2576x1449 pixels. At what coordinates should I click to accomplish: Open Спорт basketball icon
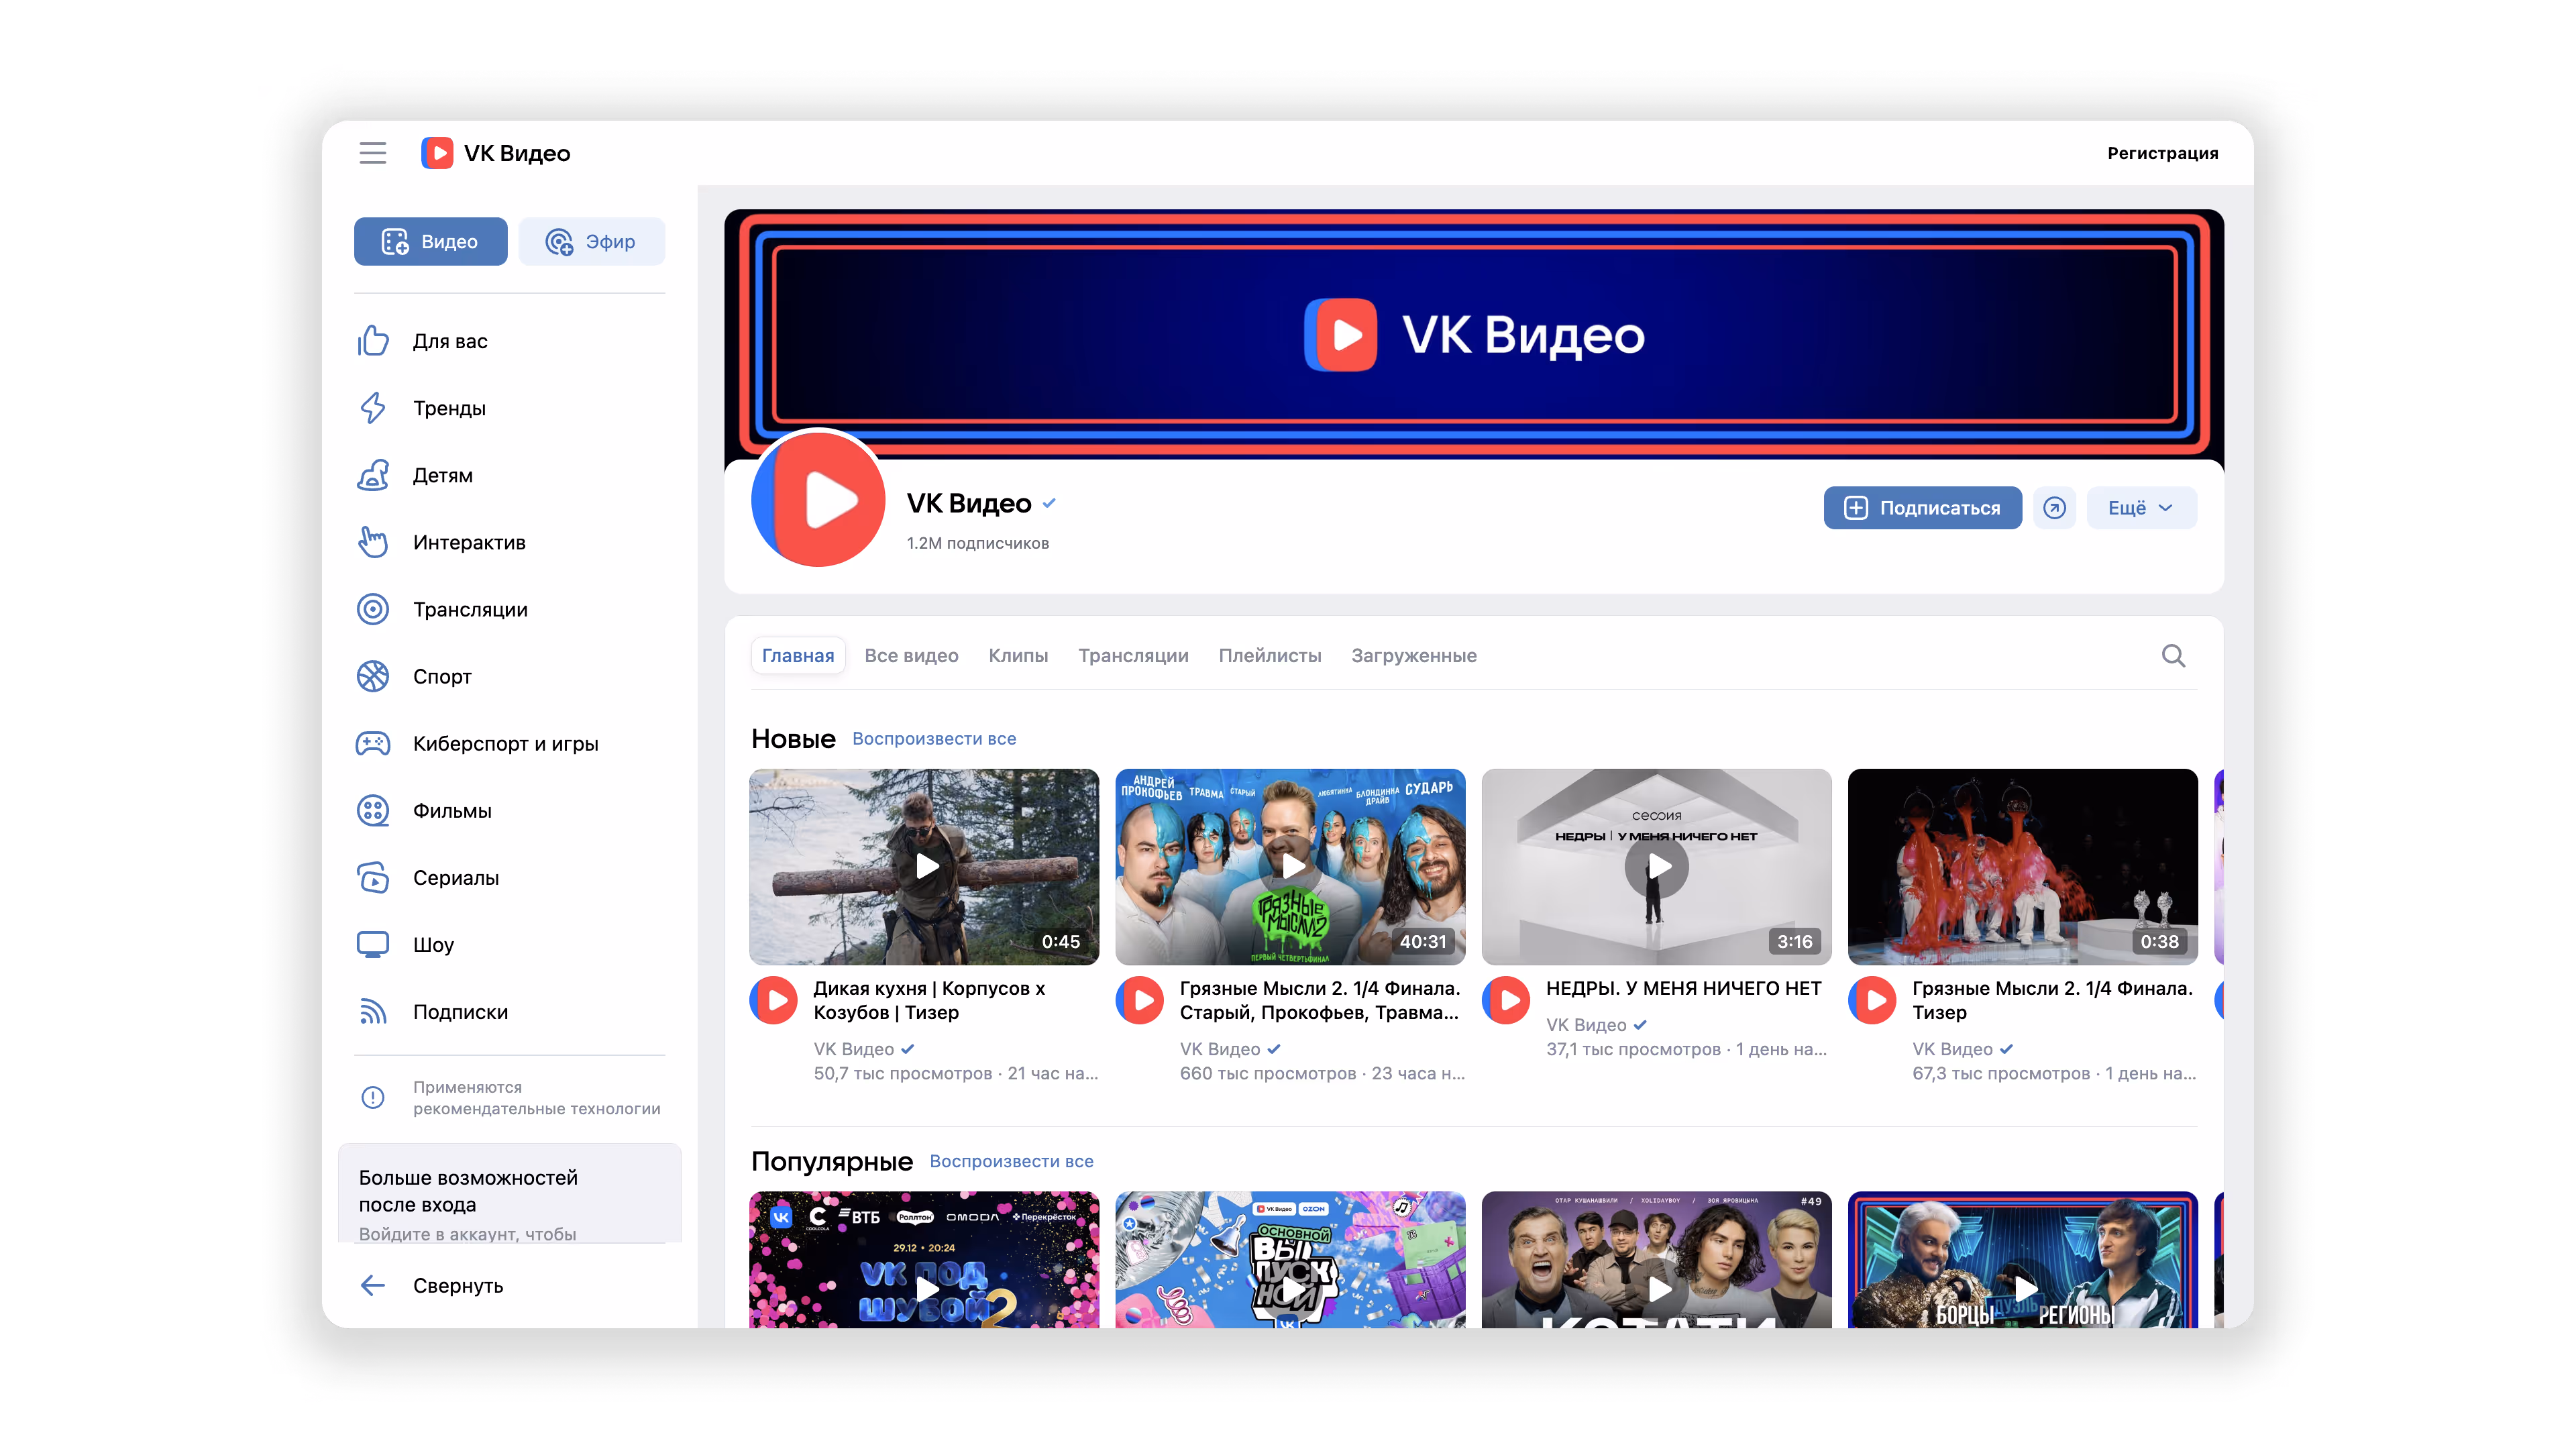[x=373, y=676]
